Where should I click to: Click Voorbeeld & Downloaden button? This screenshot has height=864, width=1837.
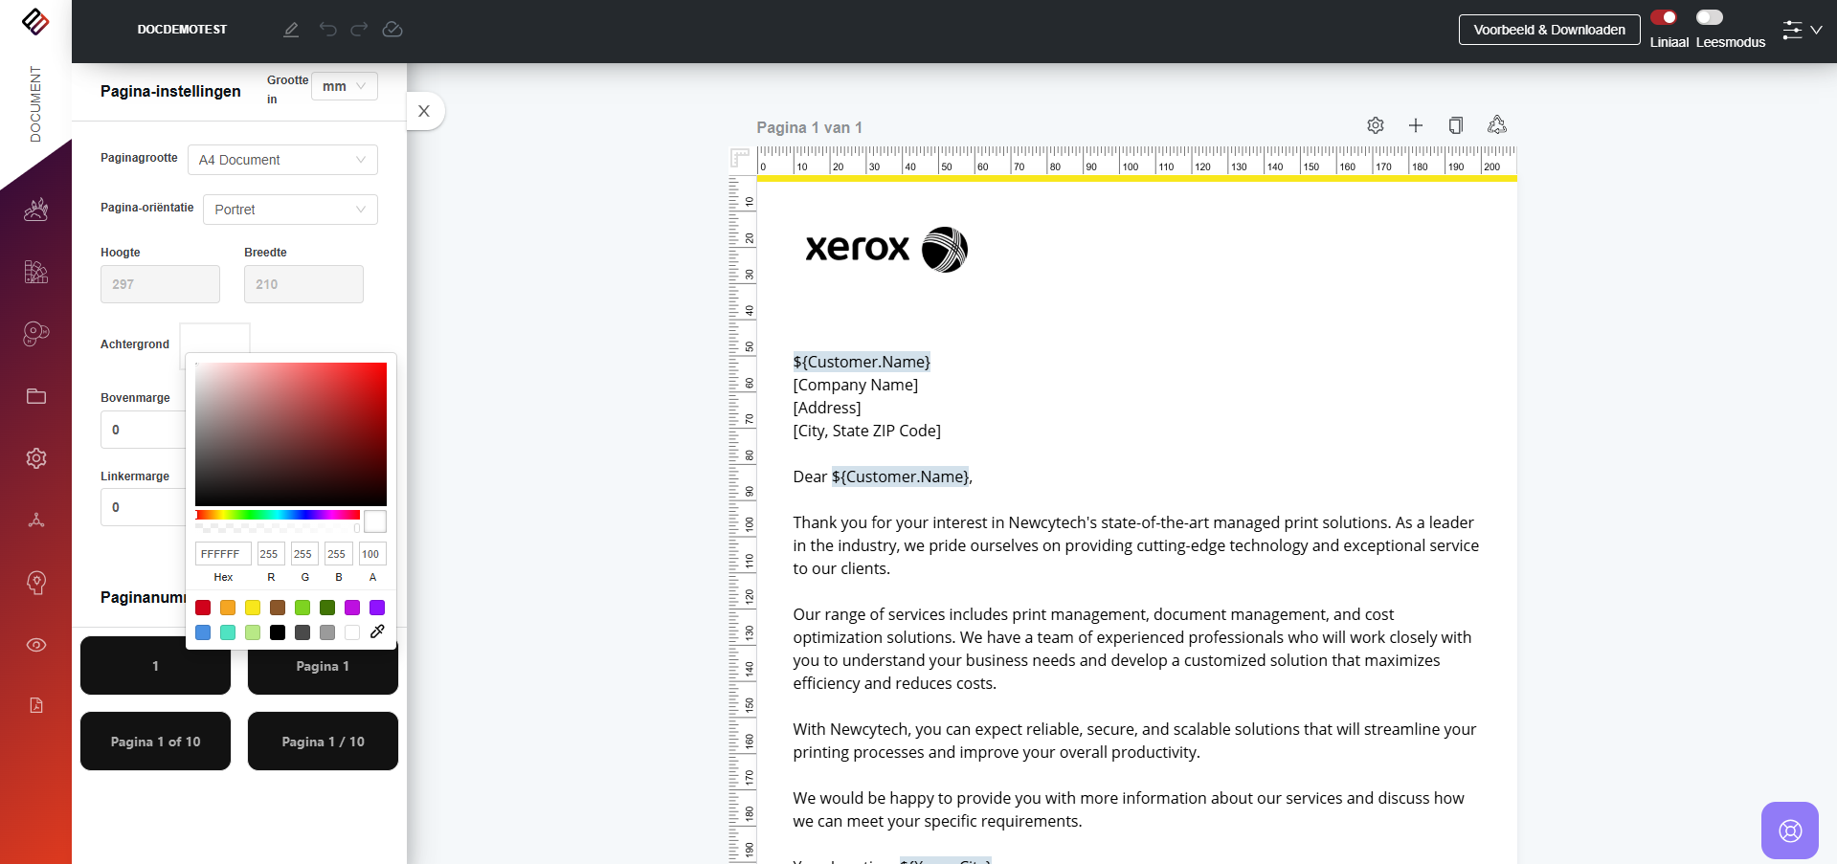[1549, 30]
